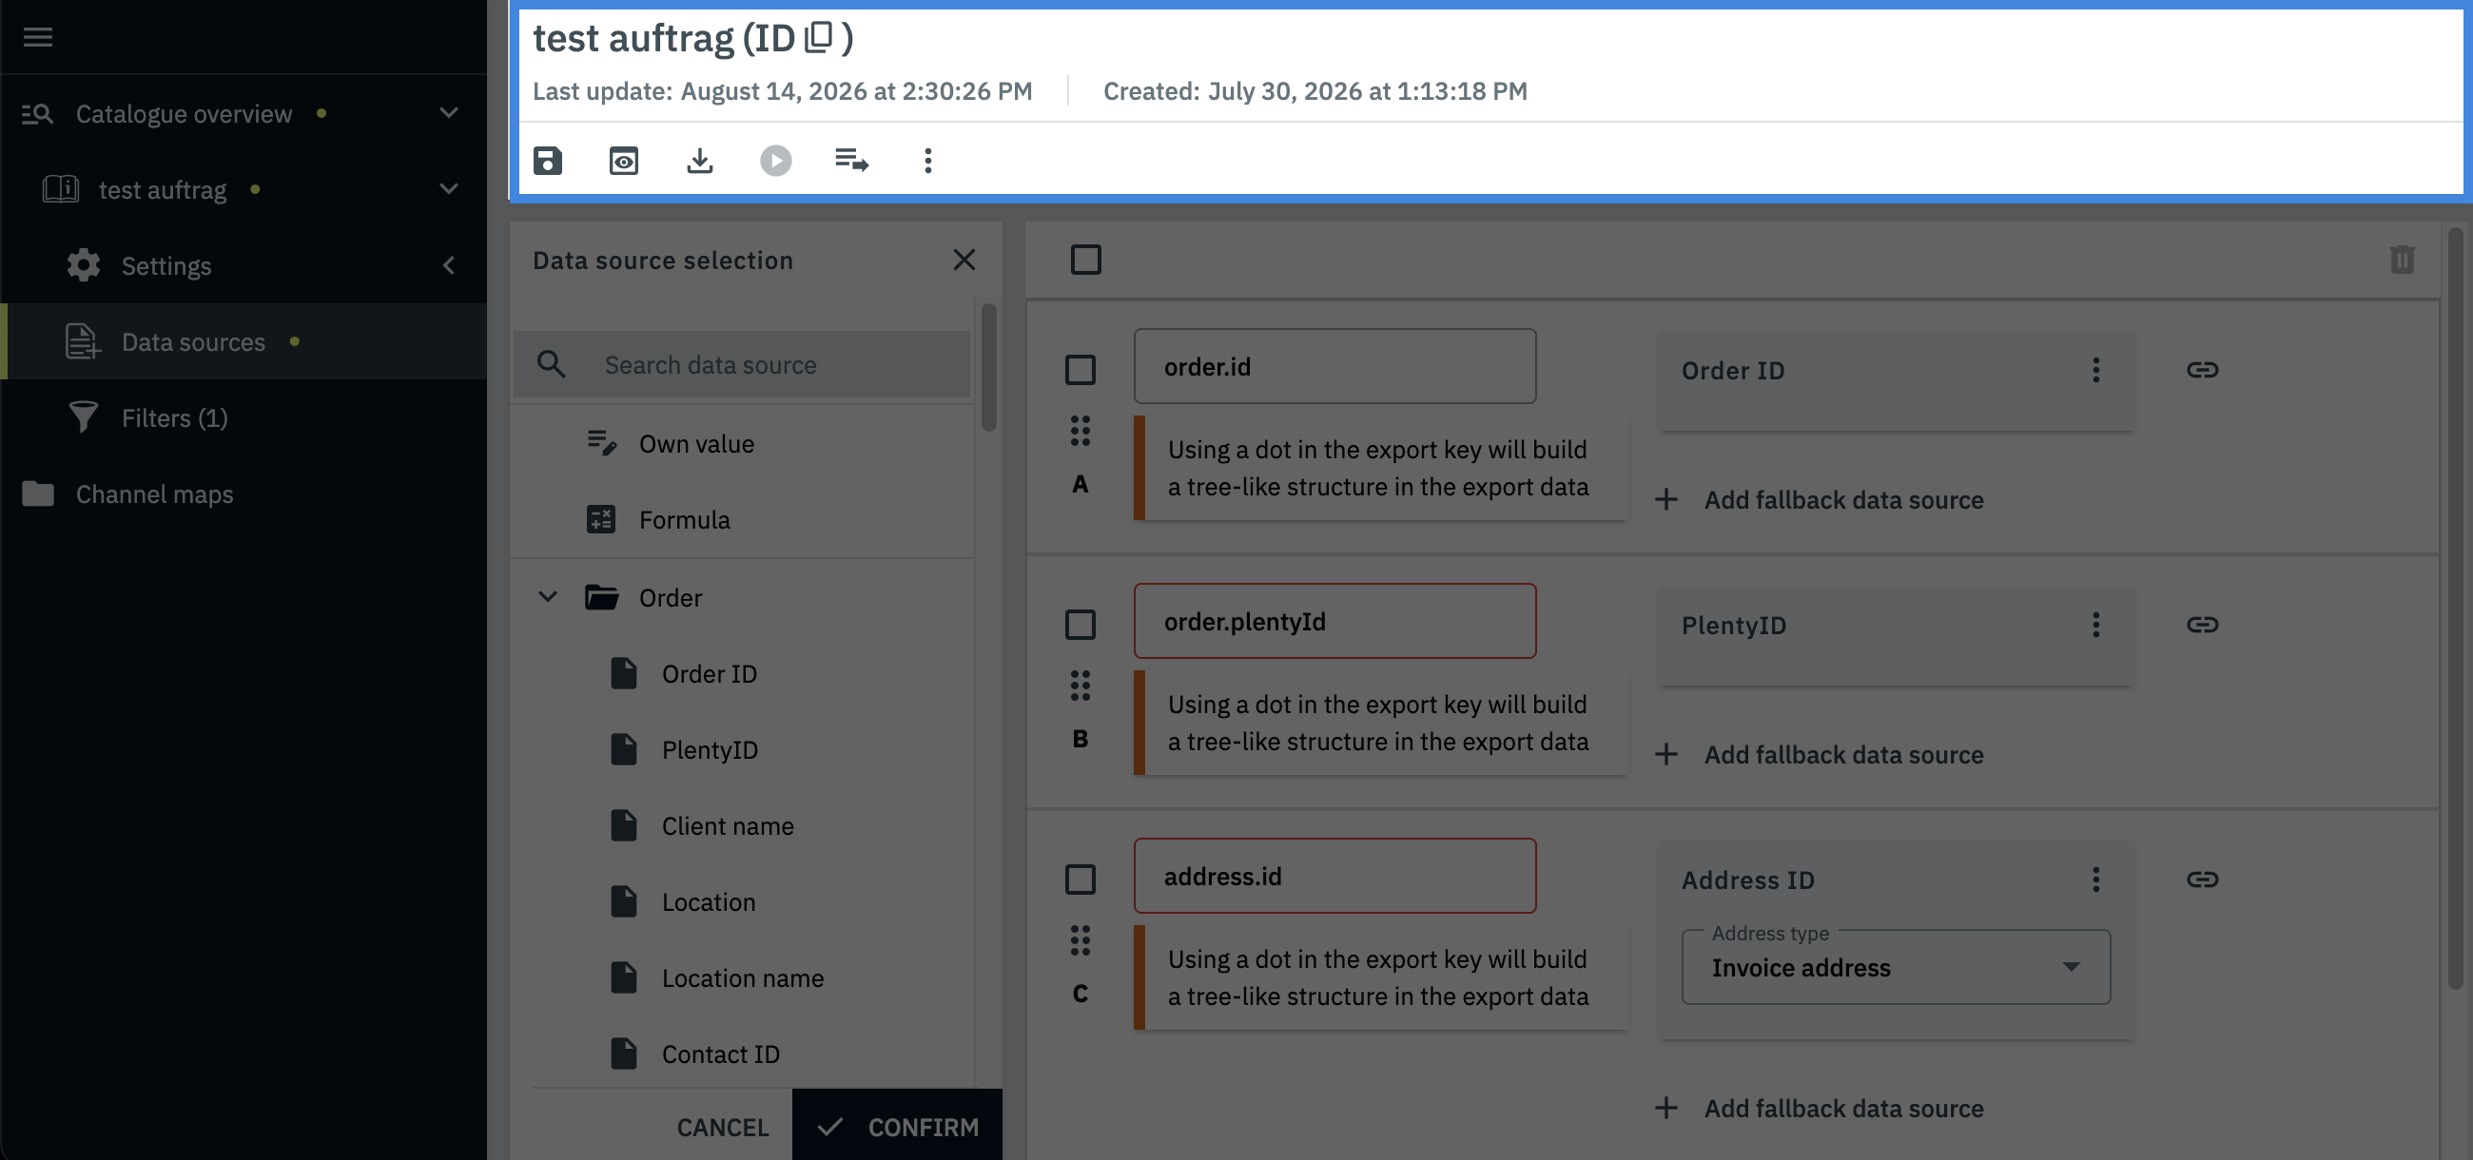The height and width of the screenshot is (1160, 2473).
Task: Click the CANCEL button
Action: [722, 1127]
